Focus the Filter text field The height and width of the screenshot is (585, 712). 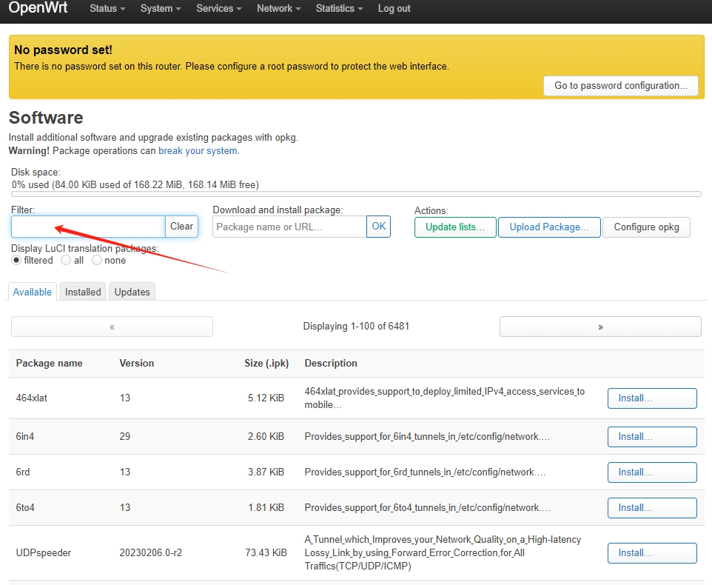pyautogui.click(x=88, y=226)
